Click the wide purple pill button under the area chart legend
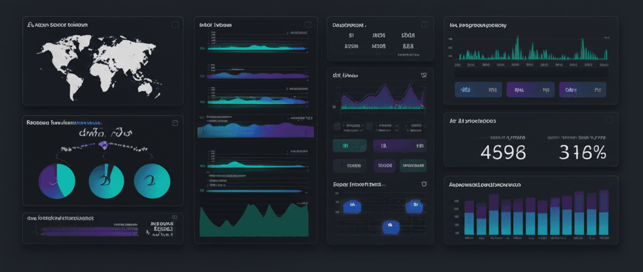The width and height of the screenshot is (643, 272). click(x=400, y=145)
